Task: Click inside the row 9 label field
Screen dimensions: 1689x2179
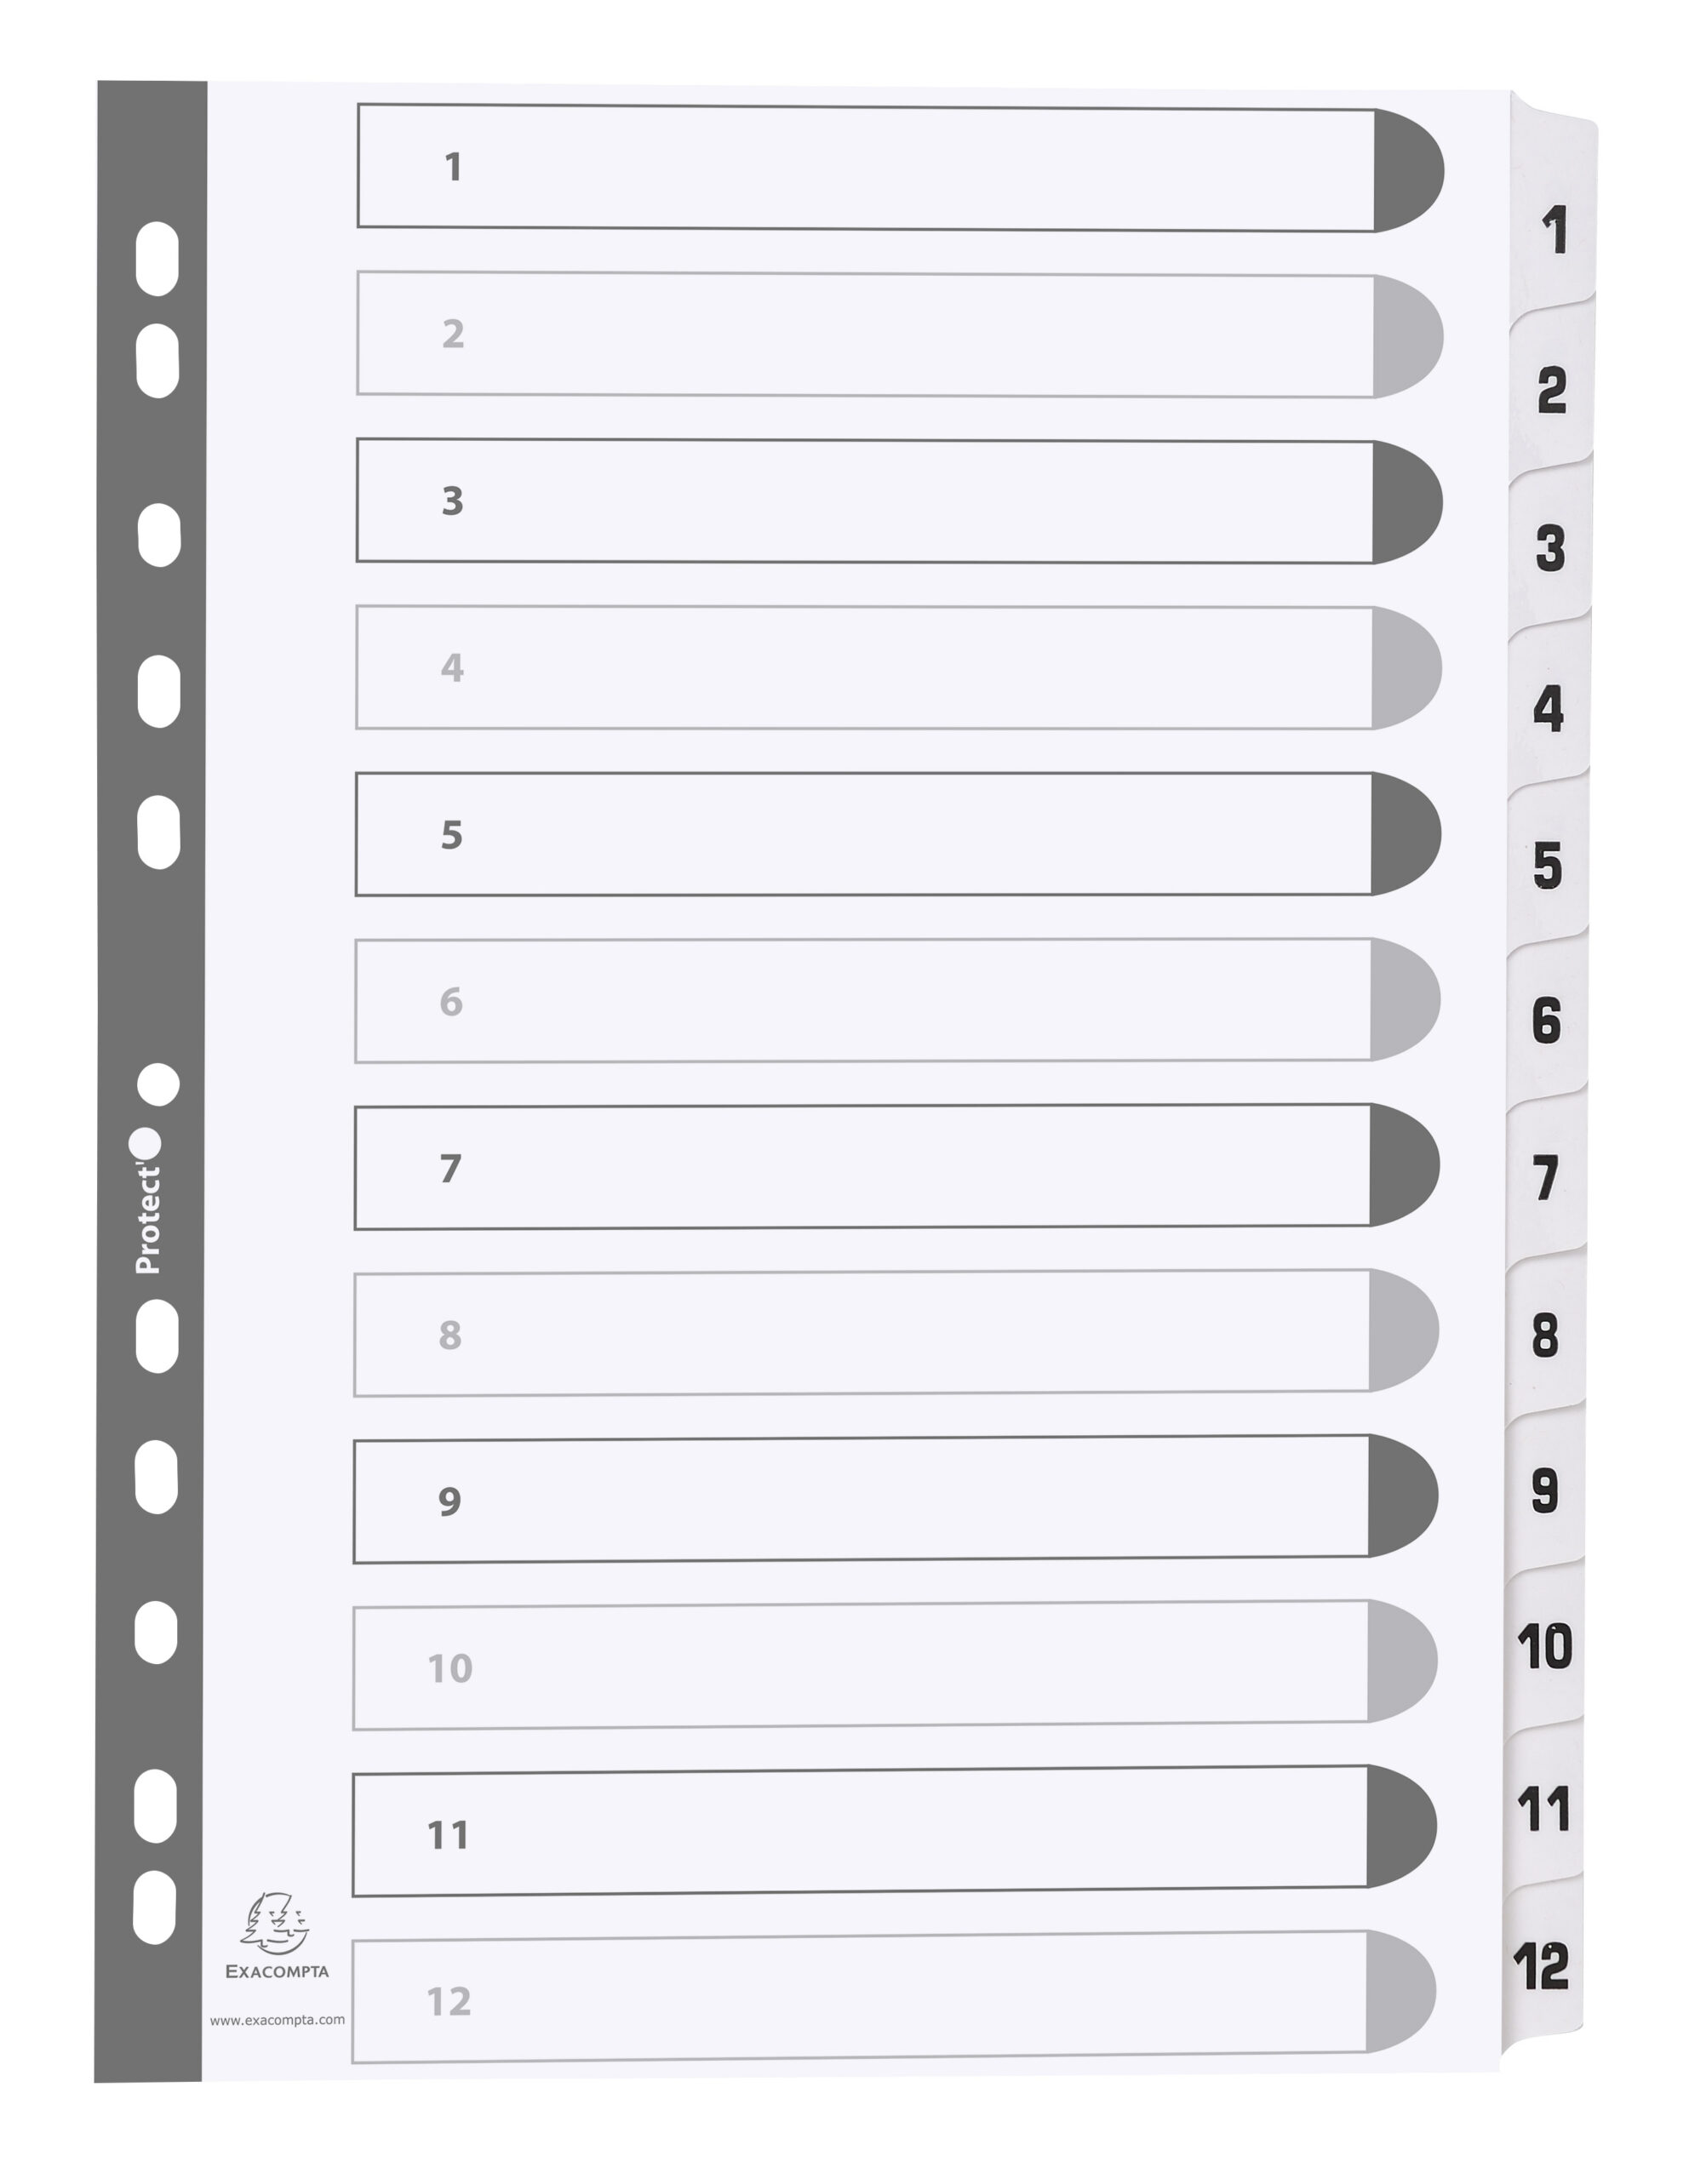Action: pyautogui.click(x=860, y=1497)
